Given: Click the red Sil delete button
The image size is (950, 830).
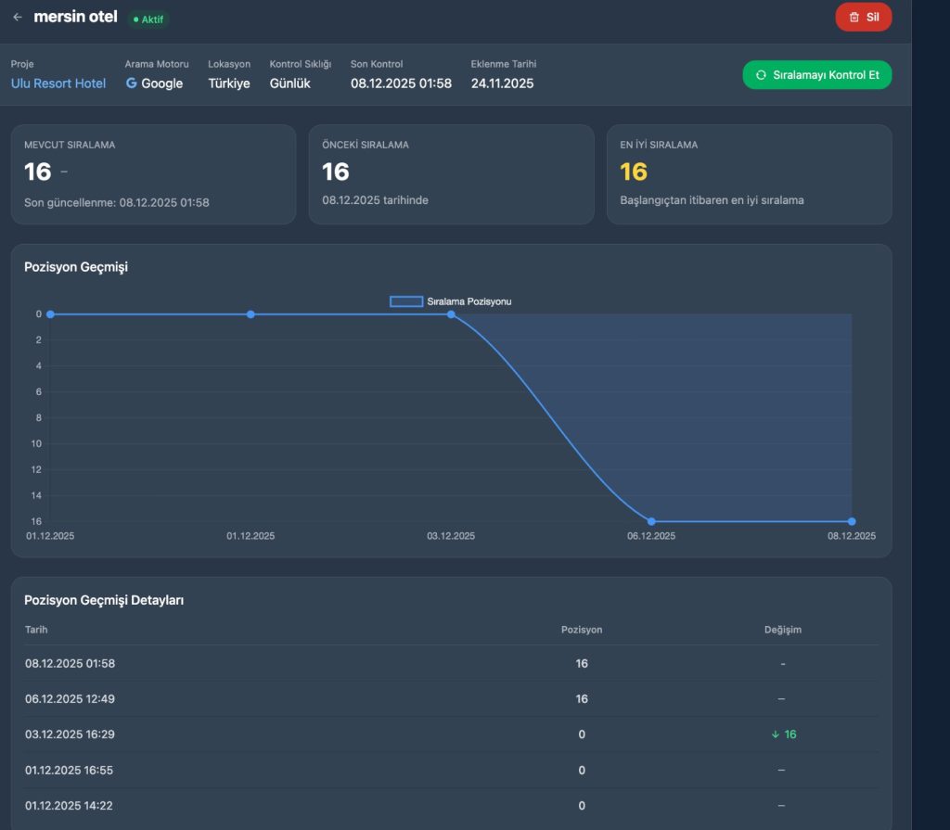Looking at the screenshot, I should click(863, 17).
